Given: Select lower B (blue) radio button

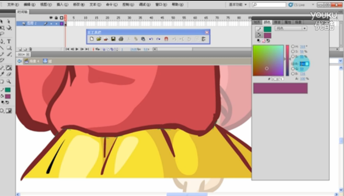Looking at the screenshot, I should [x=293, y=74].
